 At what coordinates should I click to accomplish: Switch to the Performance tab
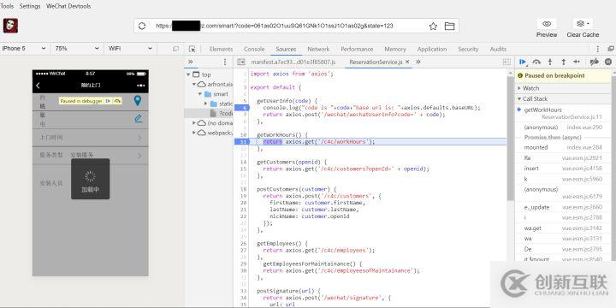pyautogui.click(x=357, y=49)
